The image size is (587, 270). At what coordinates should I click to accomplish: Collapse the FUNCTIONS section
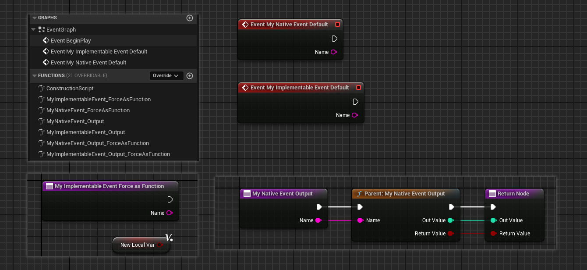pyautogui.click(x=34, y=76)
